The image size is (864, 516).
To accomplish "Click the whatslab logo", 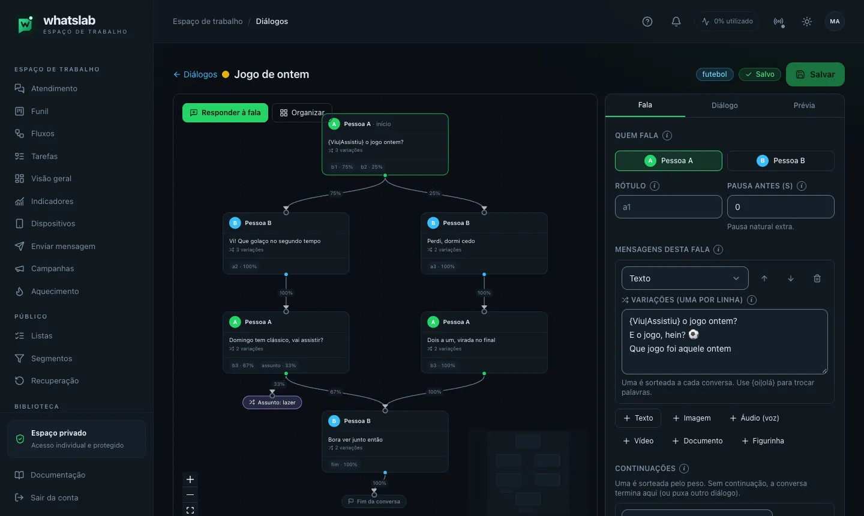I will point(25,25).
